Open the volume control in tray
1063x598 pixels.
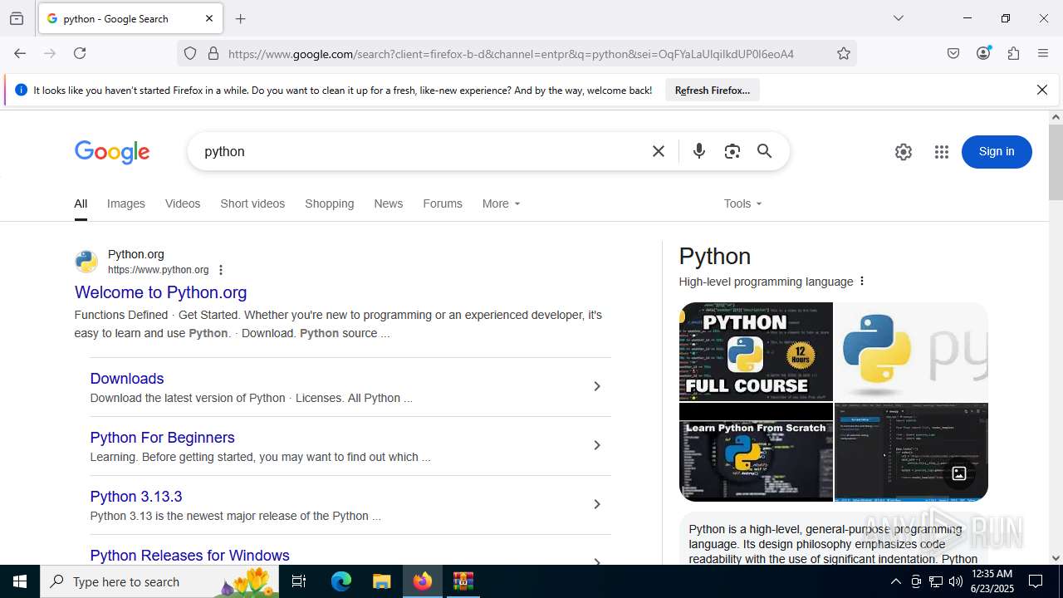(956, 581)
